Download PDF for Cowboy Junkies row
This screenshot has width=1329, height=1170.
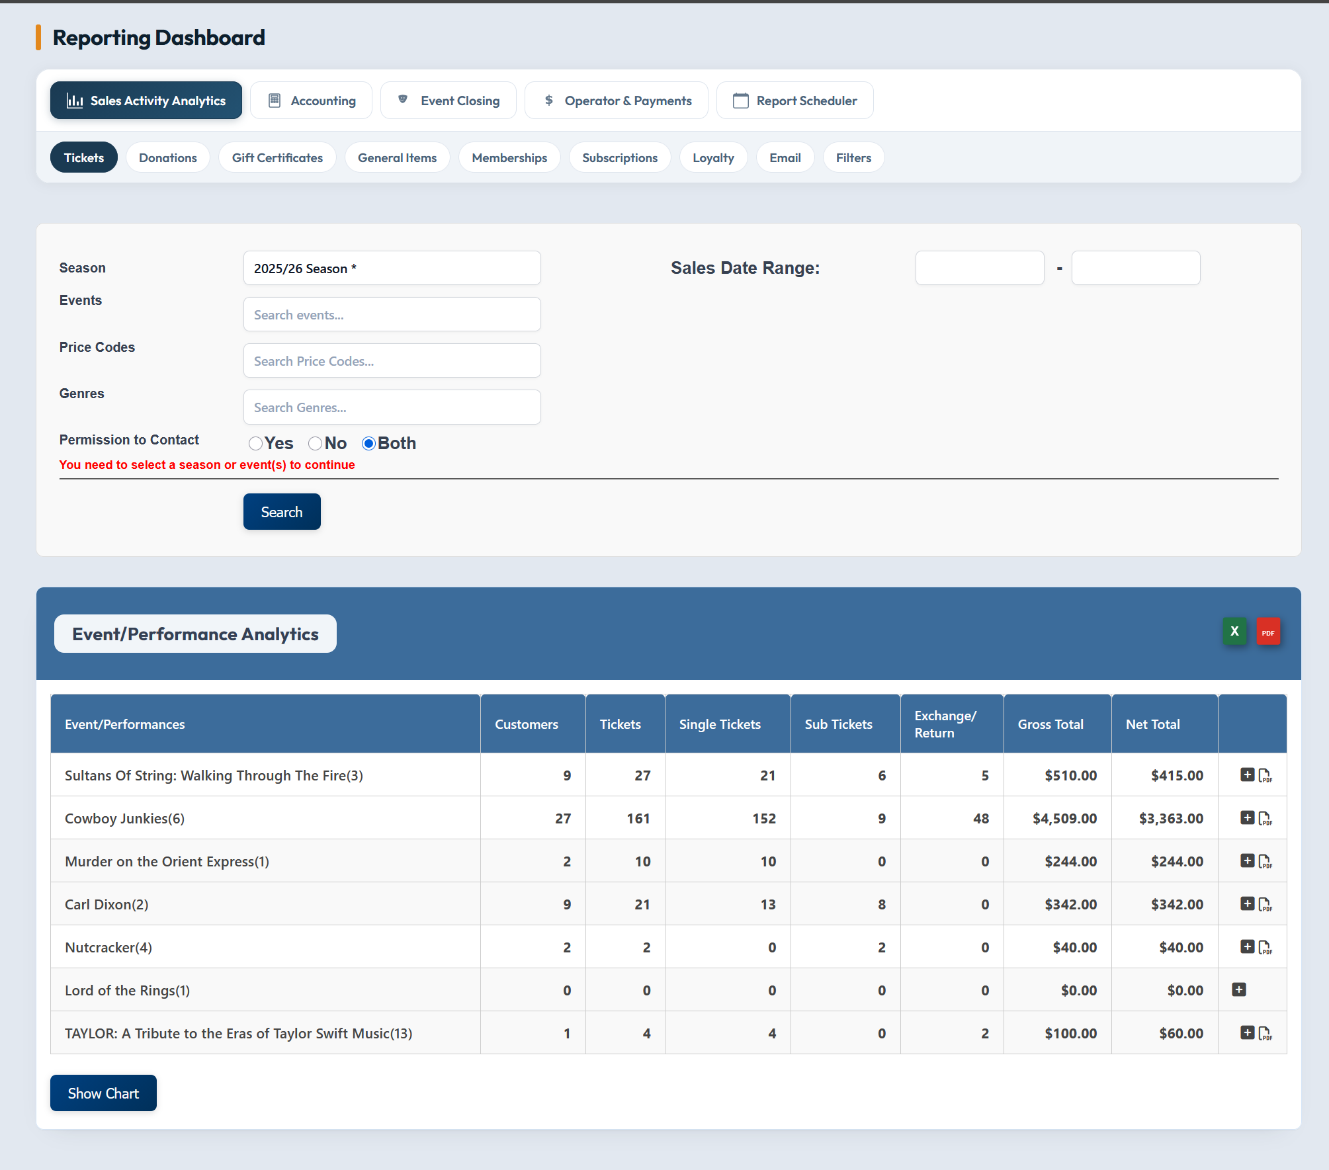[1265, 818]
